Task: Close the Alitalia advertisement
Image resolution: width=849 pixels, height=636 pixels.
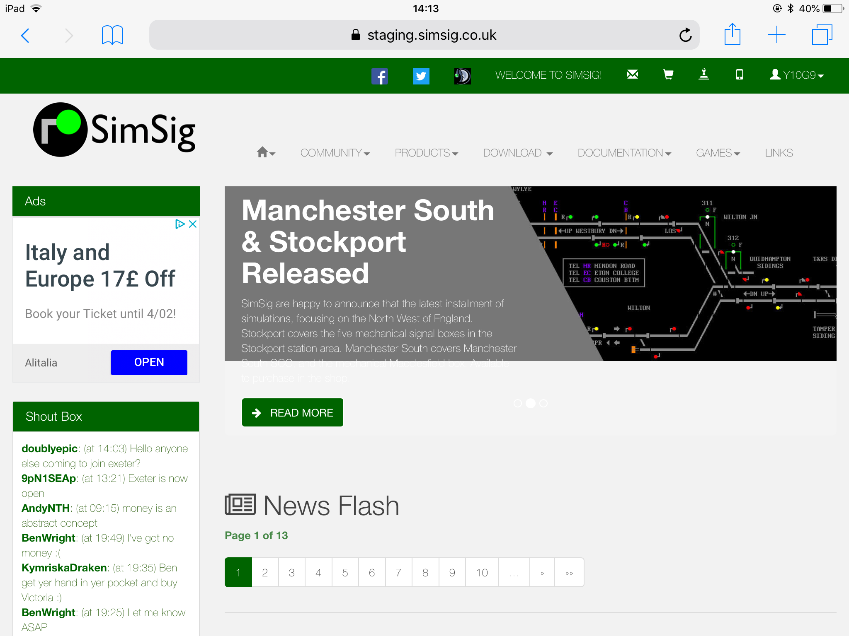Action: [193, 224]
